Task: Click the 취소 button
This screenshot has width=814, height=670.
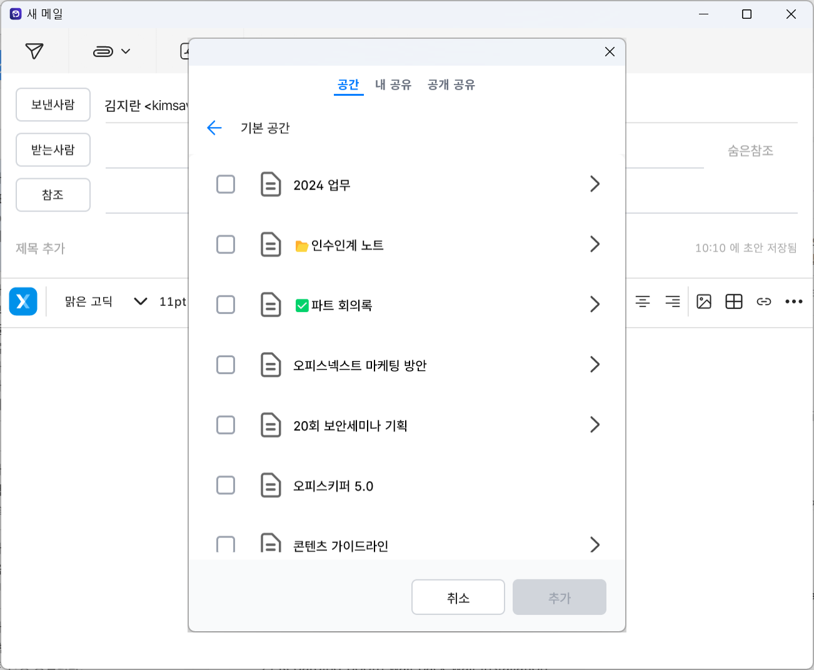Action: (x=458, y=597)
